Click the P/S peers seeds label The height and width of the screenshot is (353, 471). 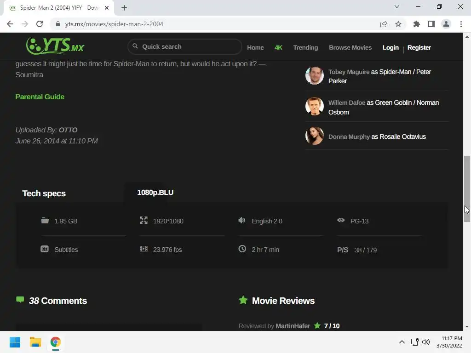click(343, 250)
